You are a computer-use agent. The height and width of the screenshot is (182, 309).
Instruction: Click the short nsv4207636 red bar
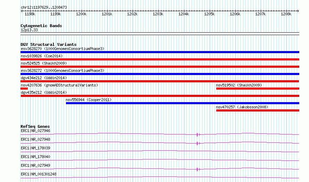pyautogui.click(x=24, y=89)
